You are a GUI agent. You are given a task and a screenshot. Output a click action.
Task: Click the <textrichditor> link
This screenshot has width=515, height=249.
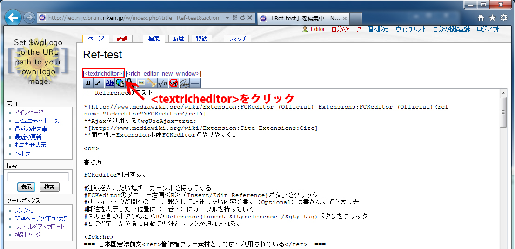103,73
